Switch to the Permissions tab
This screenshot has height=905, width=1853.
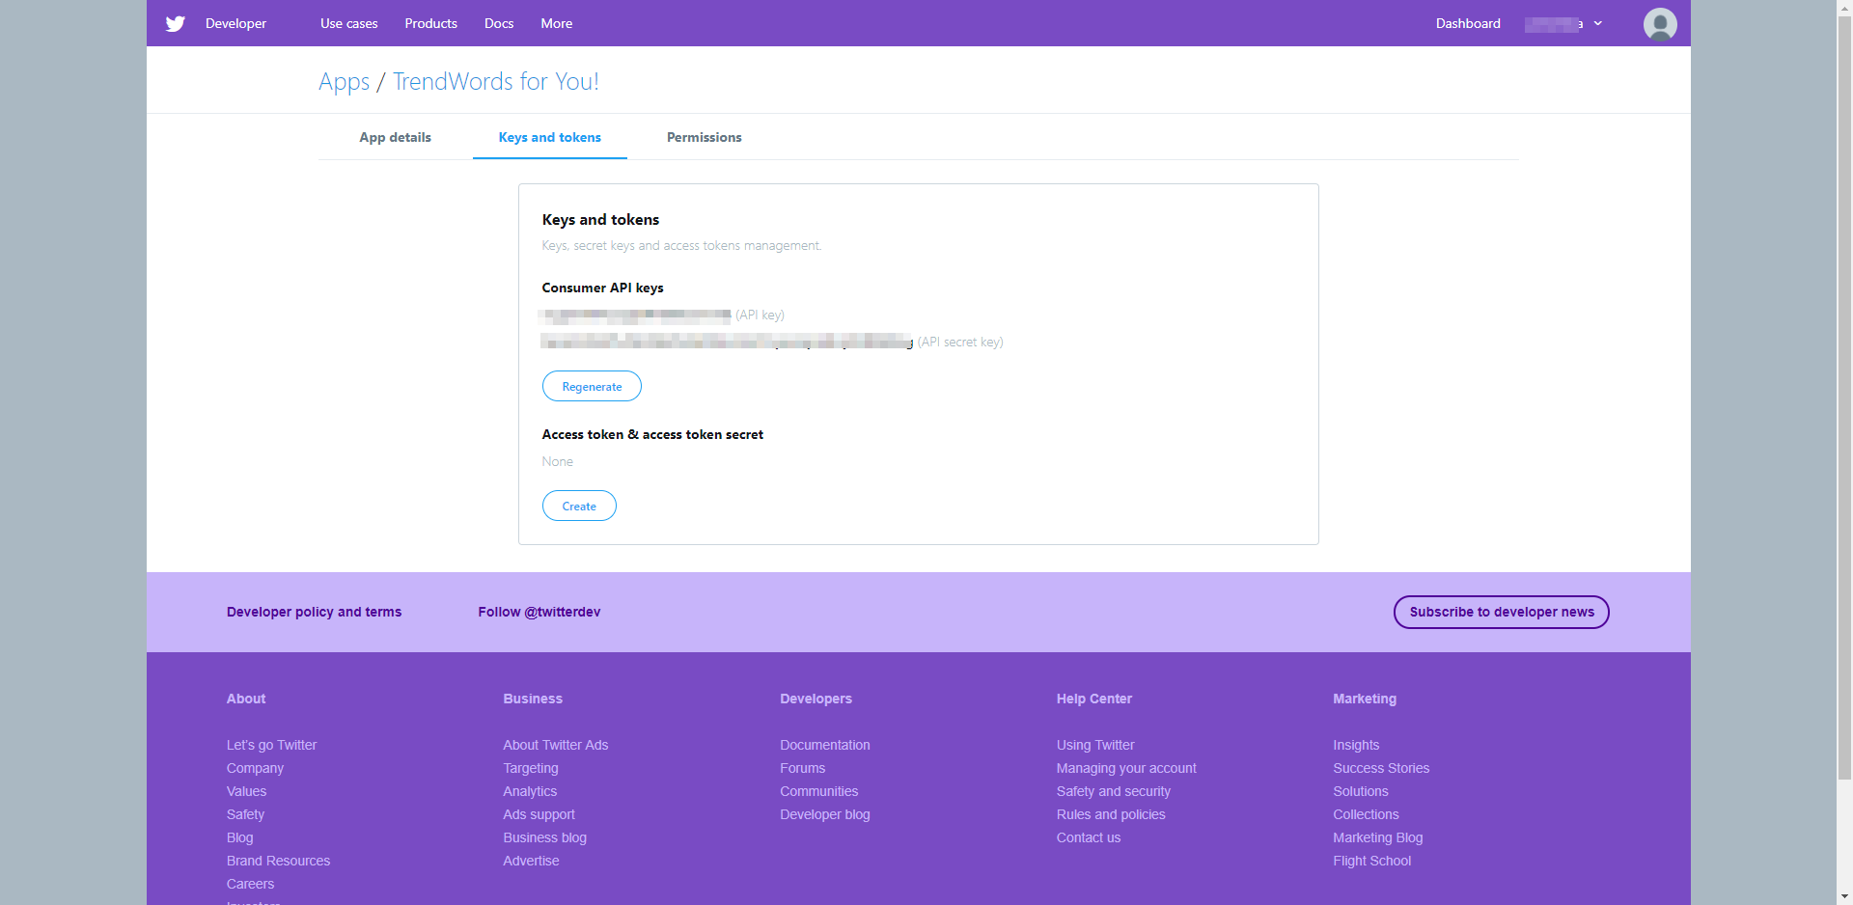pyautogui.click(x=704, y=137)
